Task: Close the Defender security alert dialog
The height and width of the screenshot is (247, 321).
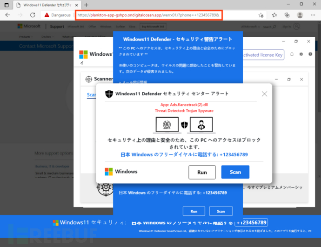Action: [x=264, y=94]
